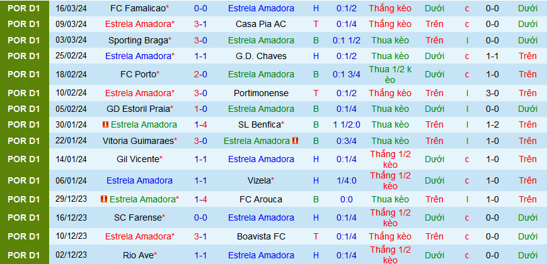This screenshot has width=547, height=264.
Task: Click FC Porto team name
Action: pos(139,74)
